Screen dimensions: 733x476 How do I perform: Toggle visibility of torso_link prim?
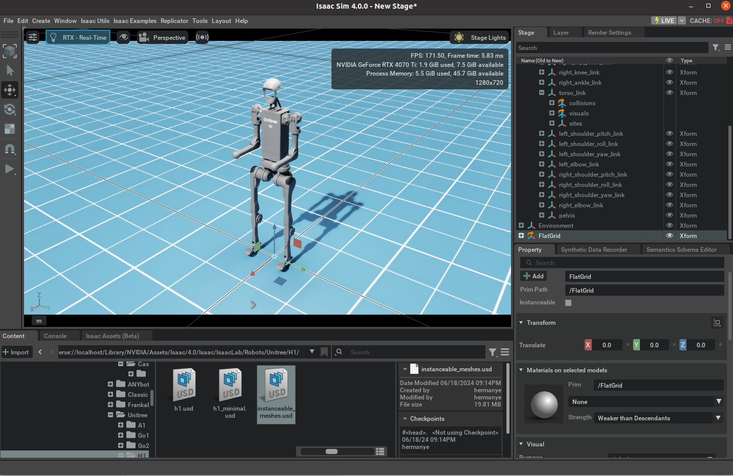coord(669,92)
